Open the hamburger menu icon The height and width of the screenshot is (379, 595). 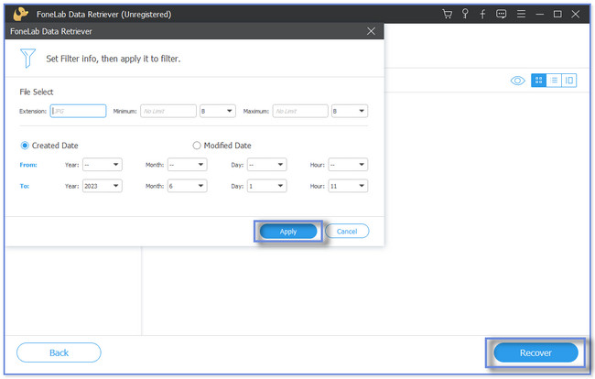tap(522, 14)
